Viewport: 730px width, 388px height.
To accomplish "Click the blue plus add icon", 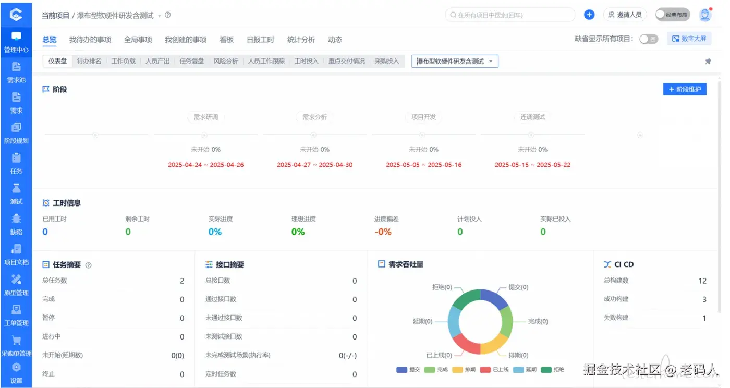I will tap(589, 15).
